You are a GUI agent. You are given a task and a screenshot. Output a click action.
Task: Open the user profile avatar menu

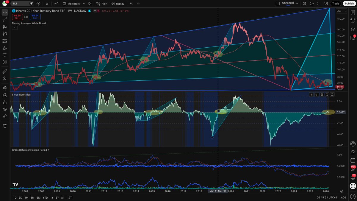point(5,4)
